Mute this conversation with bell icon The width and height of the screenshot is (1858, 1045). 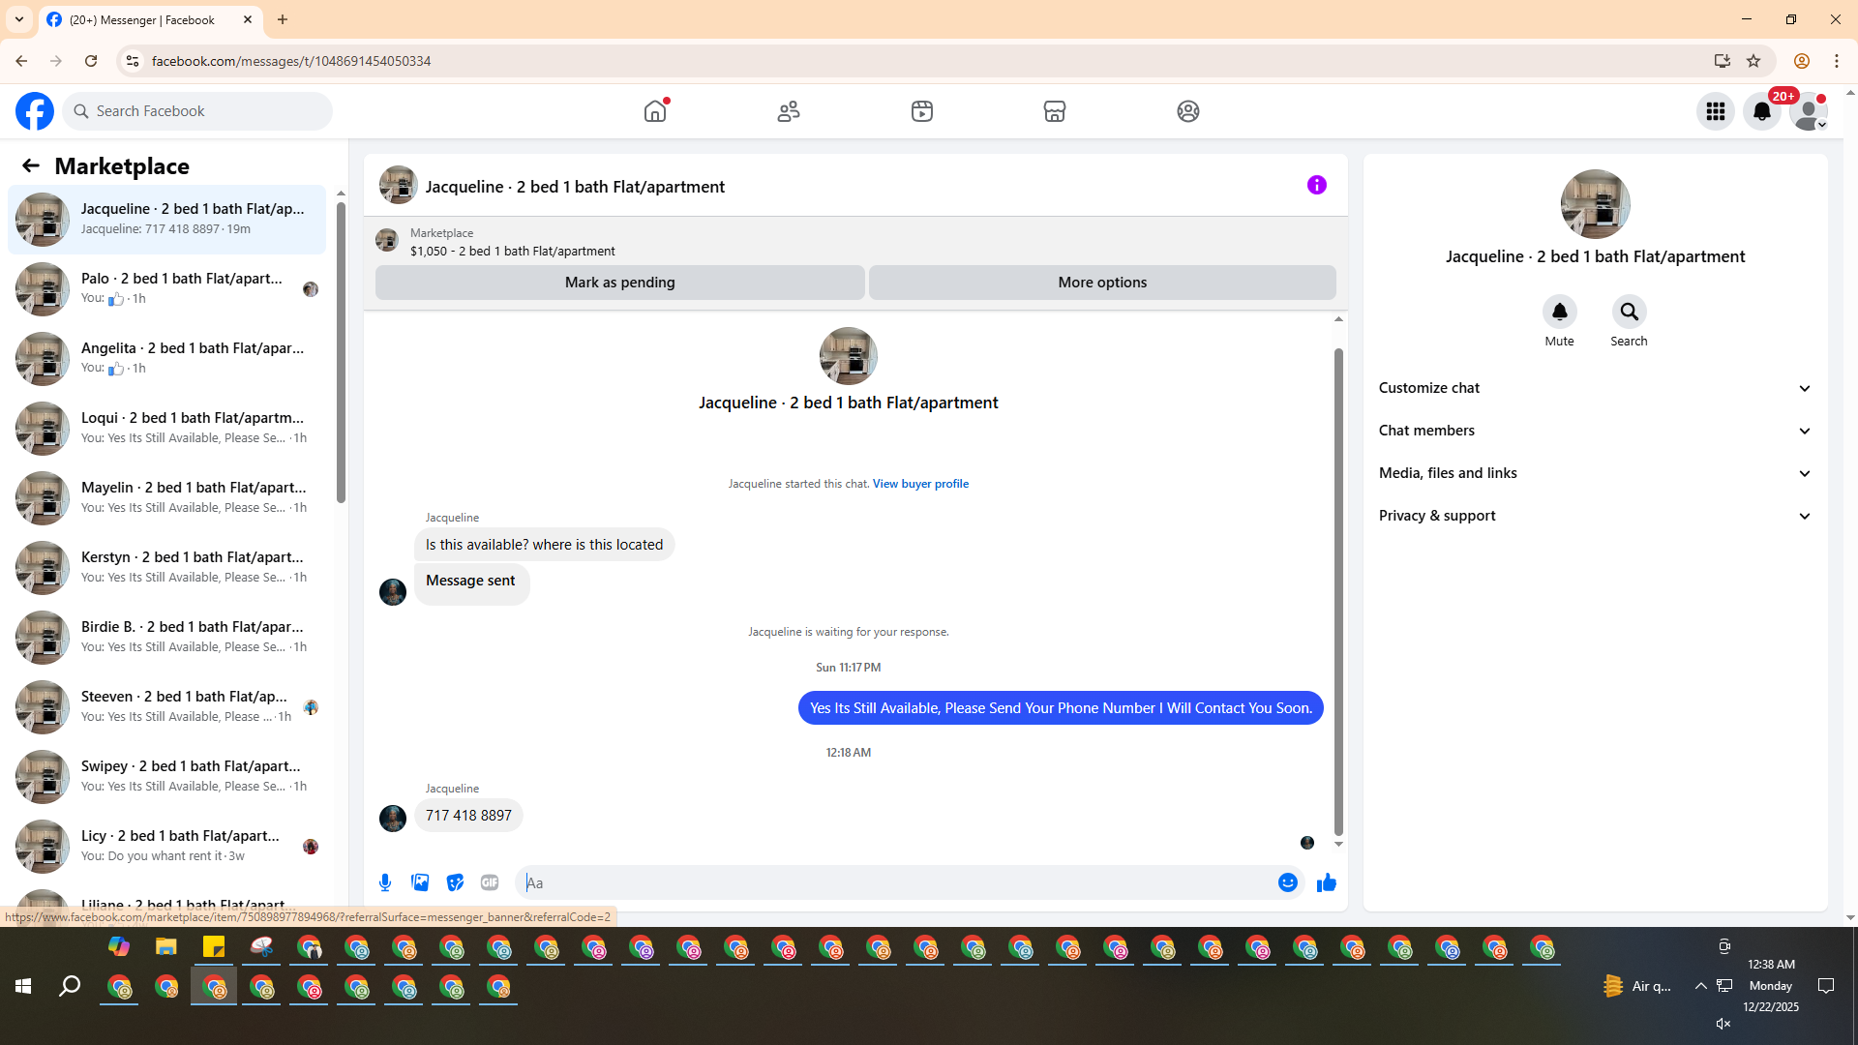pyautogui.click(x=1560, y=312)
